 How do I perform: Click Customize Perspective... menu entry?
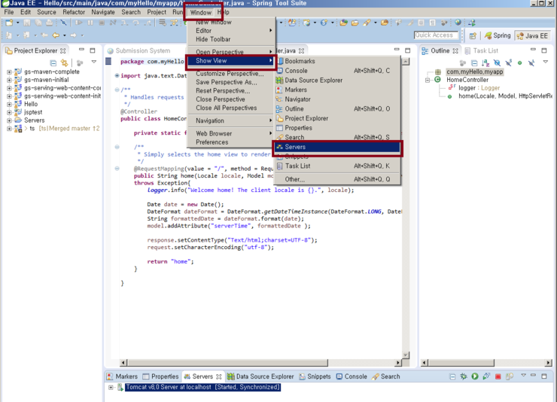(x=230, y=74)
